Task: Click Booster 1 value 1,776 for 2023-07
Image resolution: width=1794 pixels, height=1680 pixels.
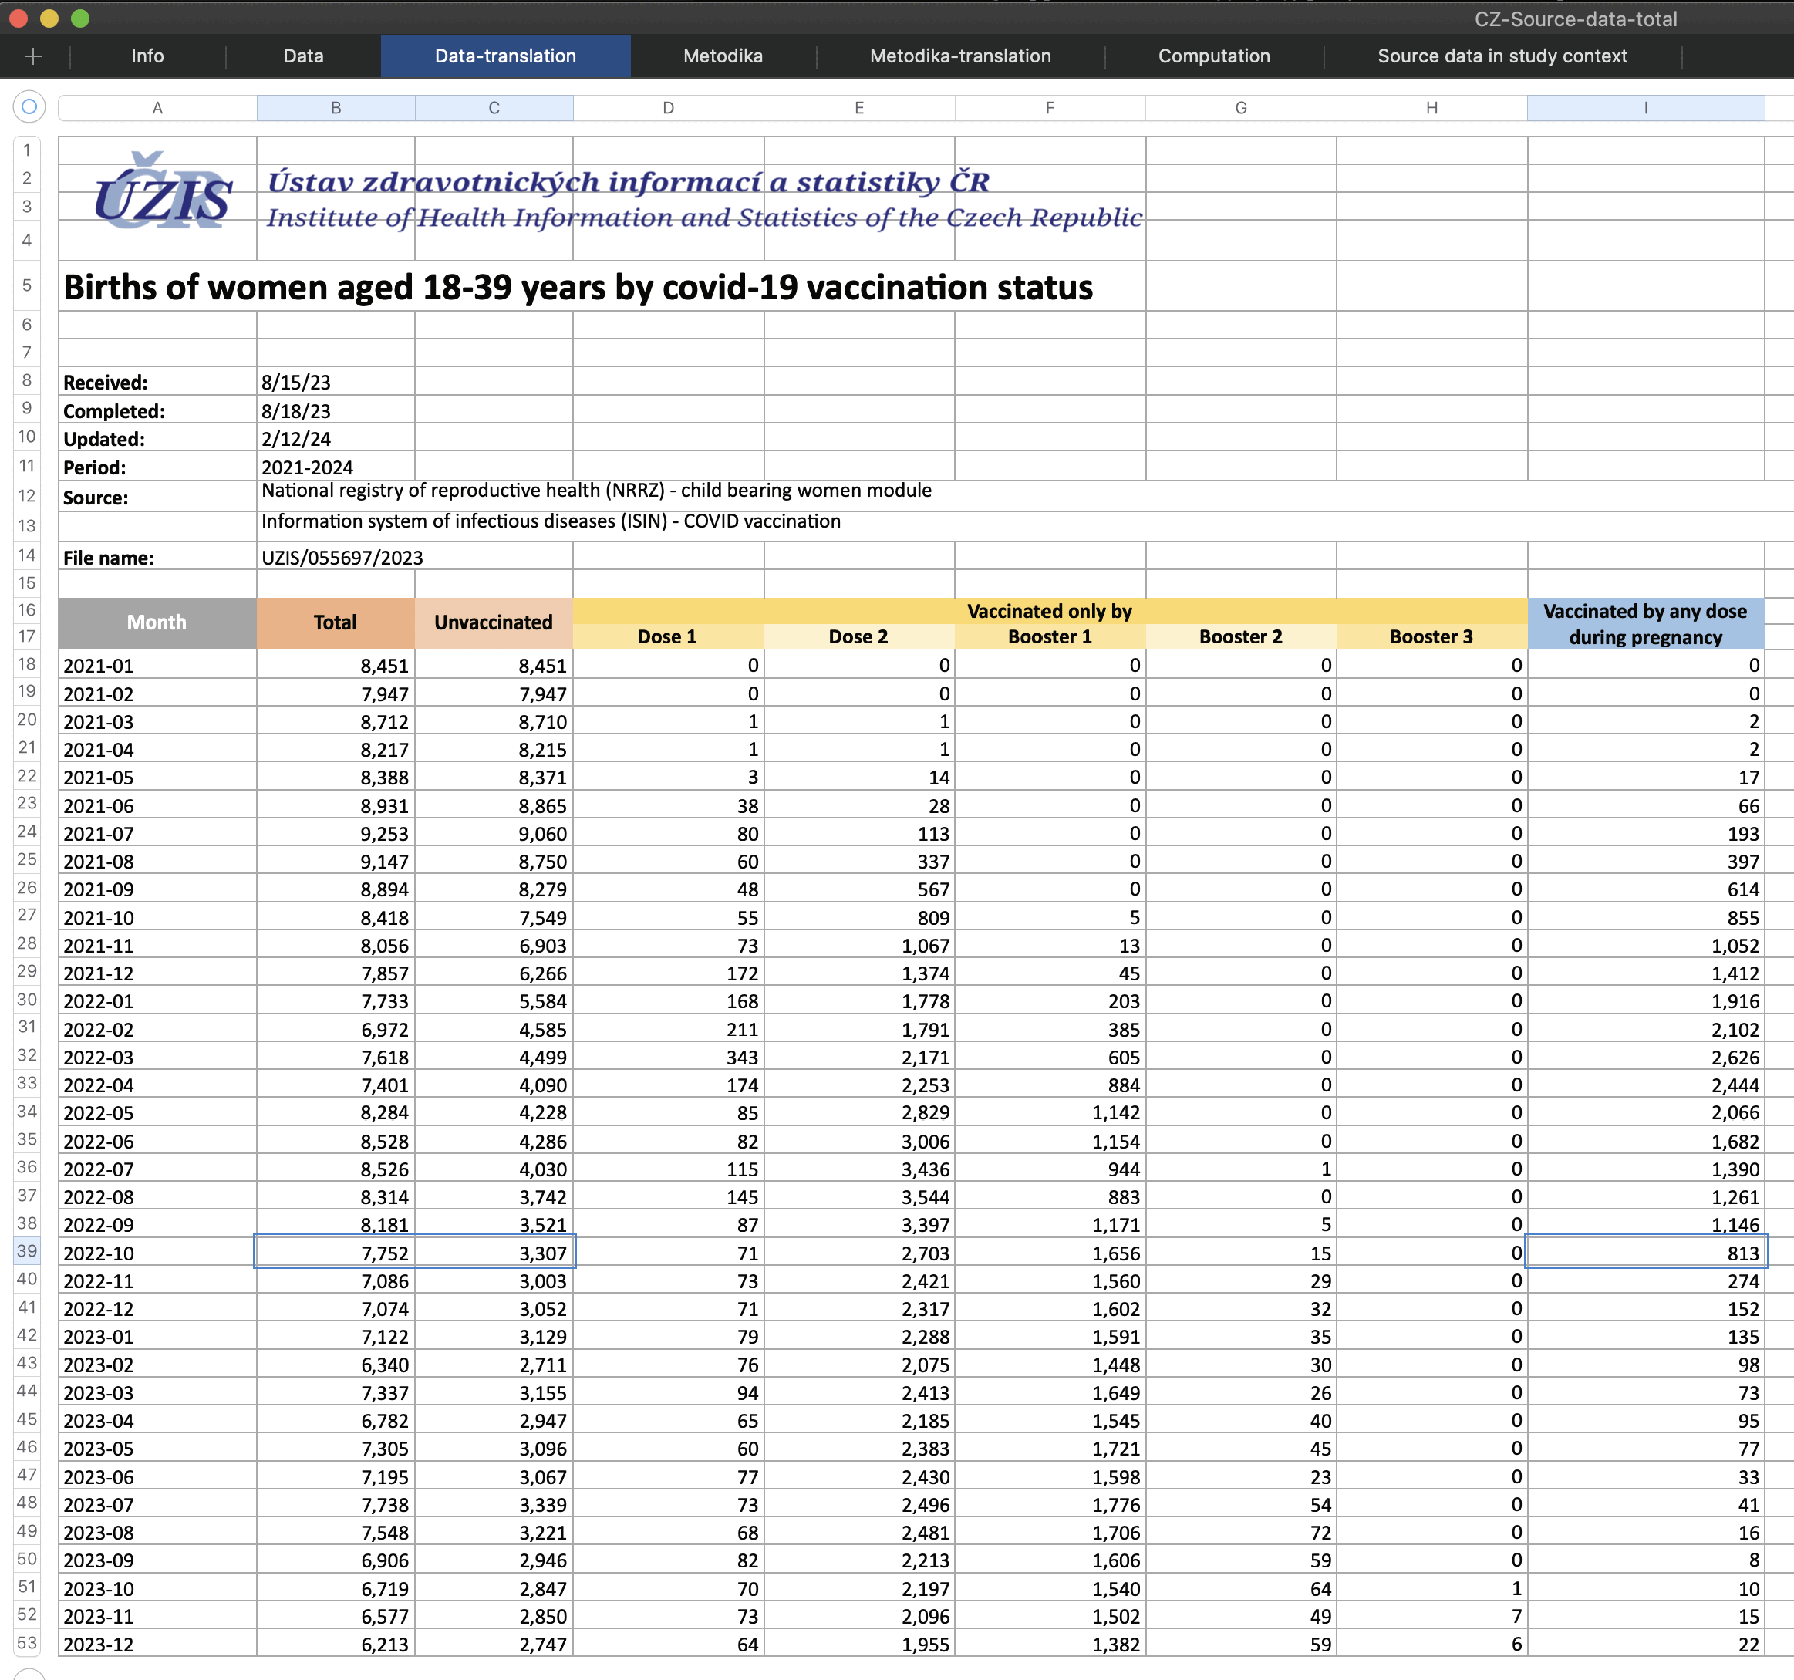Action: coord(1050,1504)
